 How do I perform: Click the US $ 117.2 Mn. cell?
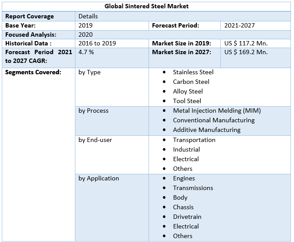246,43
